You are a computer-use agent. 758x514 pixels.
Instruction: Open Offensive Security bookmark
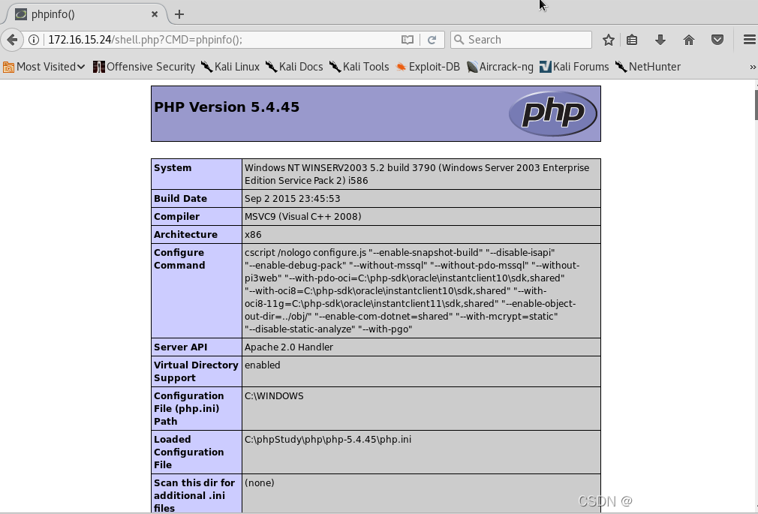click(144, 67)
